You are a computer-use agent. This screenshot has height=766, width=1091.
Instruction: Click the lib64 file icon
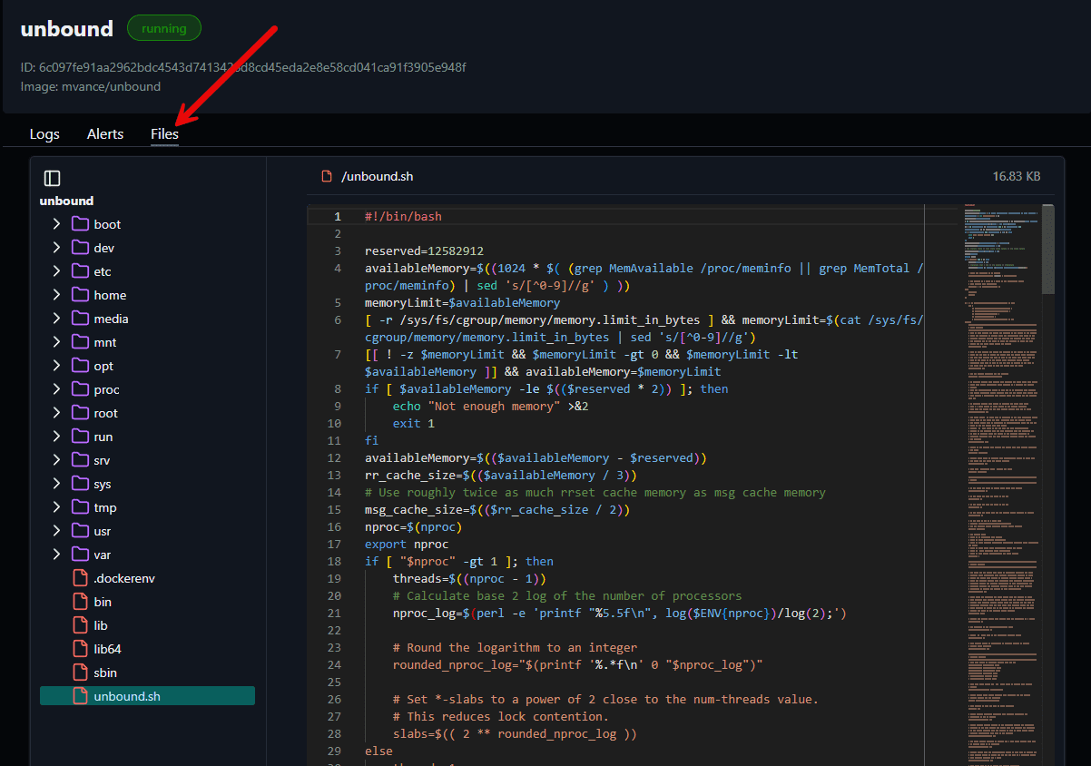(x=79, y=648)
